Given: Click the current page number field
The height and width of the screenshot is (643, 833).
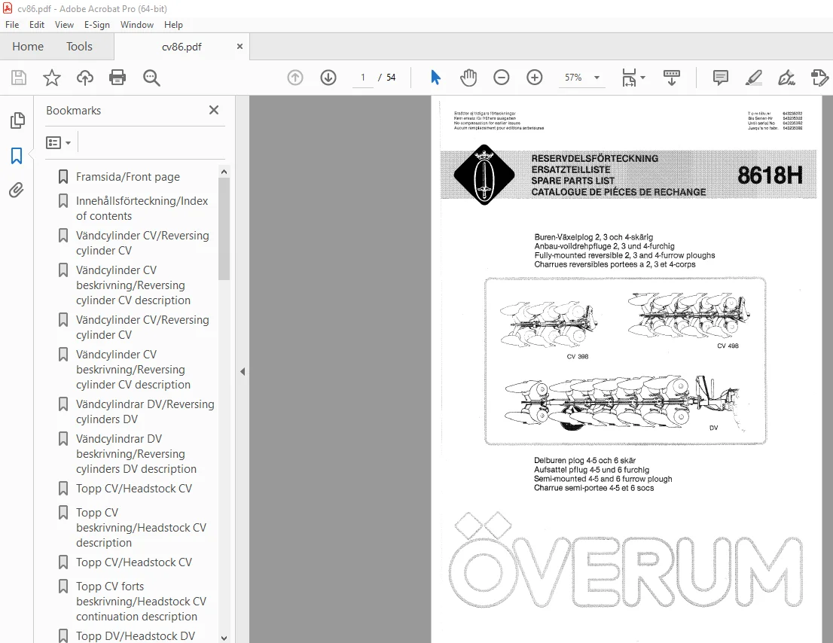Looking at the screenshot, I should (x=363, y=78).
